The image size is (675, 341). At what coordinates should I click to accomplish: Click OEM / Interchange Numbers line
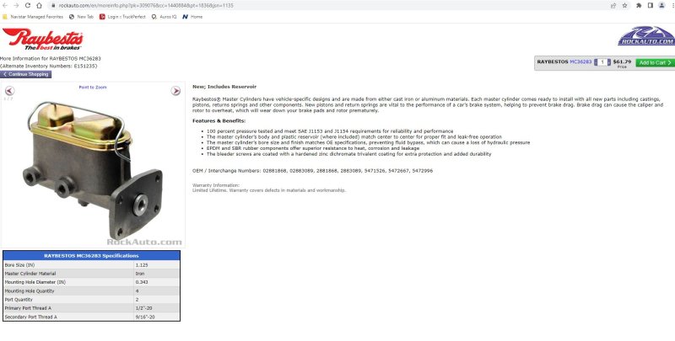click(x=312, y=171)
